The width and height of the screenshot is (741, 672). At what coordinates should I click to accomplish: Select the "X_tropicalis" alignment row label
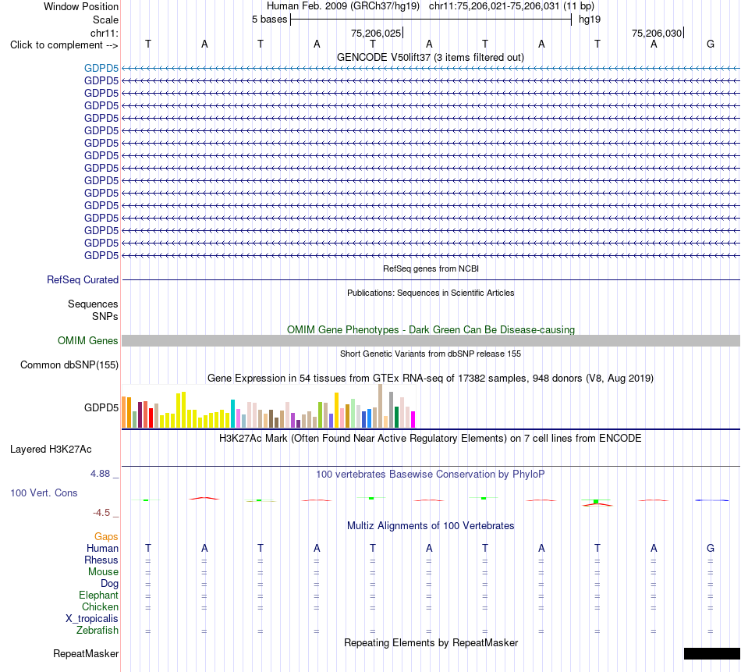click(92, 619)
